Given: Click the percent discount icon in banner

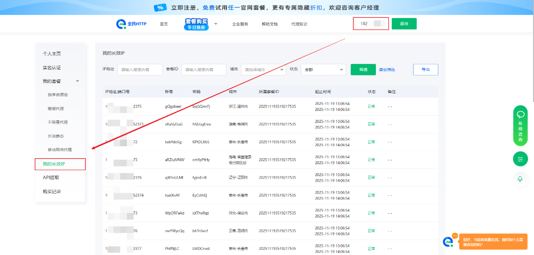Looking at the screenshot, I should [160, 8].
